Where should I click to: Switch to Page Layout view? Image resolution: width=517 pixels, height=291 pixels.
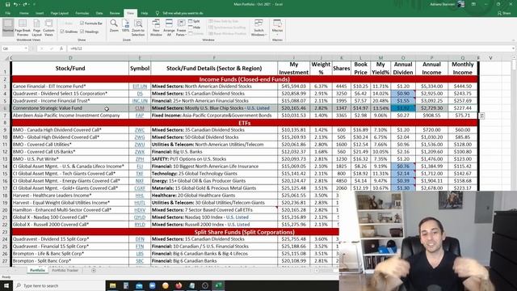[x=36, y=27]
